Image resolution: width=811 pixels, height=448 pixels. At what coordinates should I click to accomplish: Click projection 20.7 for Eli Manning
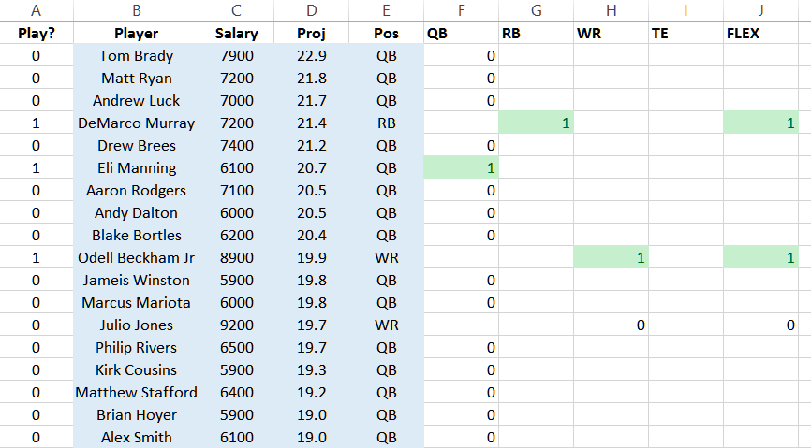[311, 168]
